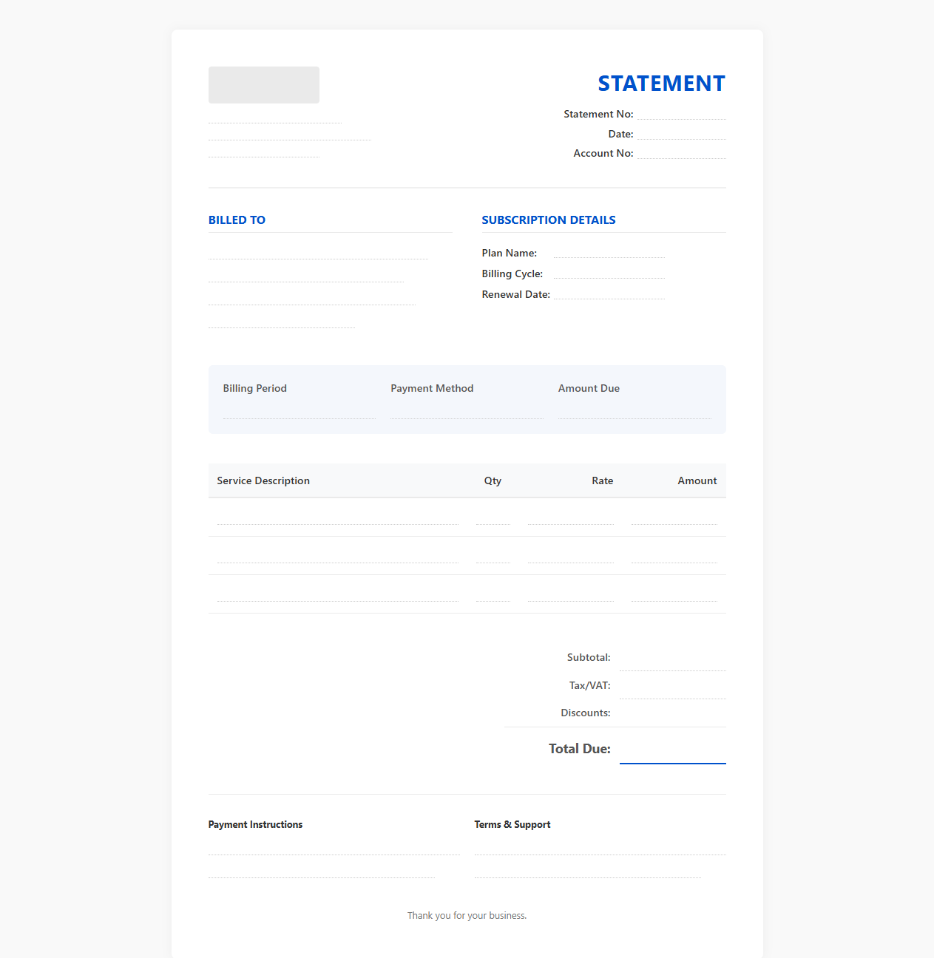The image size is (934, 958).
Task: Click the Billing Cycle field
Action: 609,272
